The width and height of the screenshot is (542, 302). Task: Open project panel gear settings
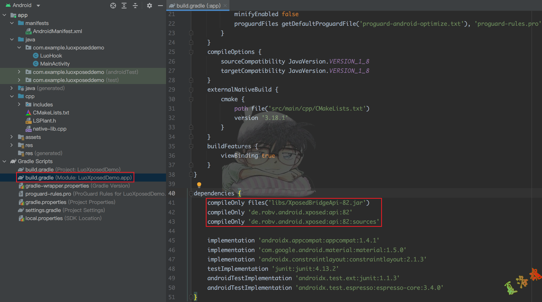pos(149,5)
